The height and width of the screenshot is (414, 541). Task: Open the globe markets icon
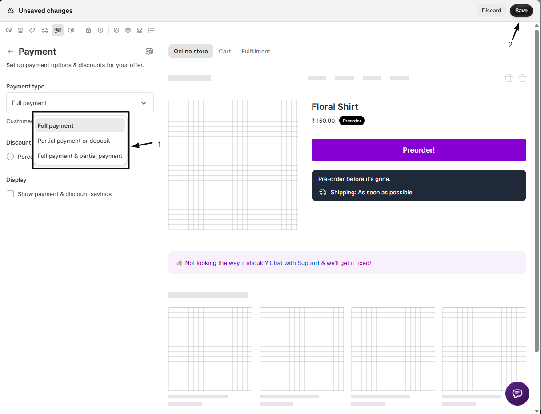coord(116,30)
